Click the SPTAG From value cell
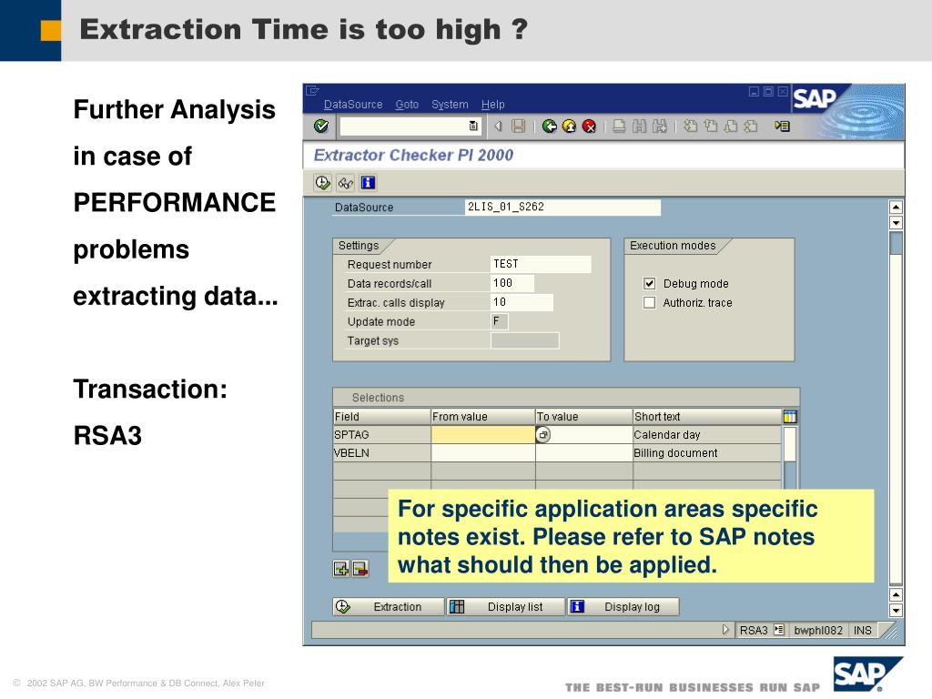 click(482, 434)
